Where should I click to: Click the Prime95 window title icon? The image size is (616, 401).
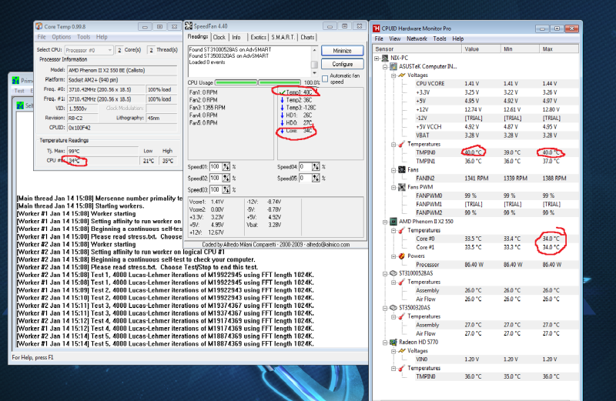point(15,80)
